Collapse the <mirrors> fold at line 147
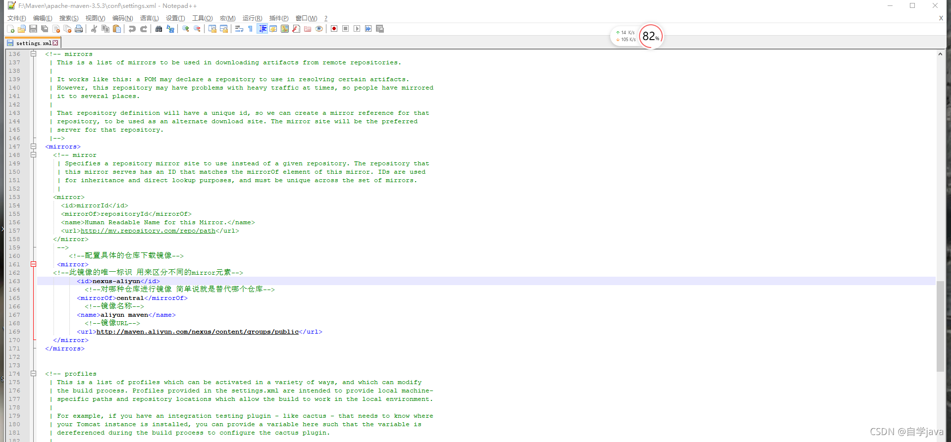Screen dimensions: 951x442 pyautogui.click(x=34, y=147)
